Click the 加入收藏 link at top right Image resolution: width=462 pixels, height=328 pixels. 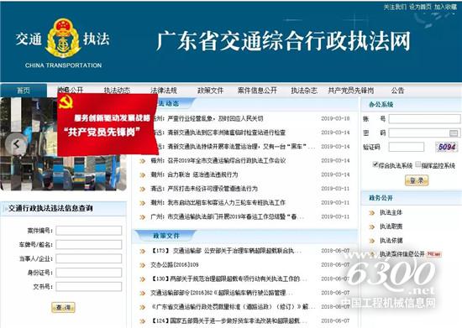445,7
